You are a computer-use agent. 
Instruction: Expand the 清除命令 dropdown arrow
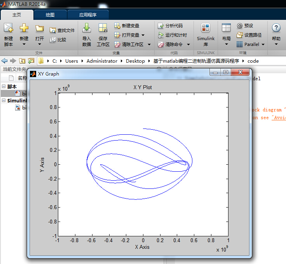tap(188, 44)
